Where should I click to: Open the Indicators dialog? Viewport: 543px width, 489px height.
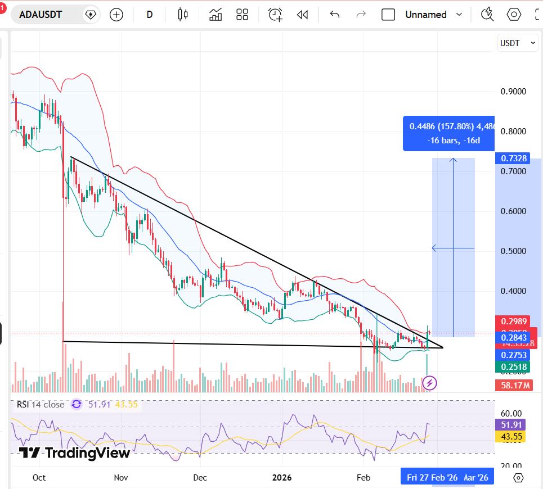215,15
